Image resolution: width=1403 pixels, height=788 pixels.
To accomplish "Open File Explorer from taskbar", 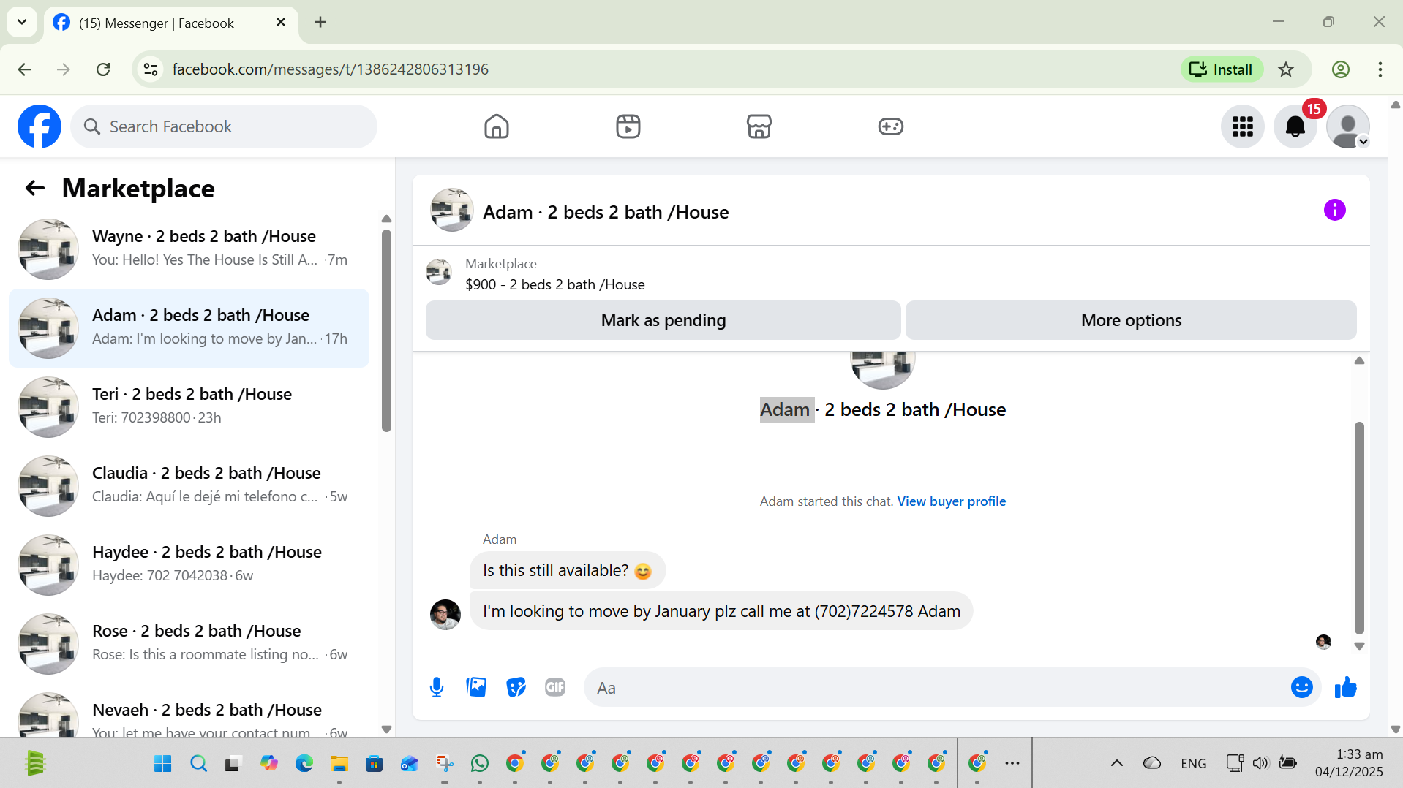I will point(339,764).
